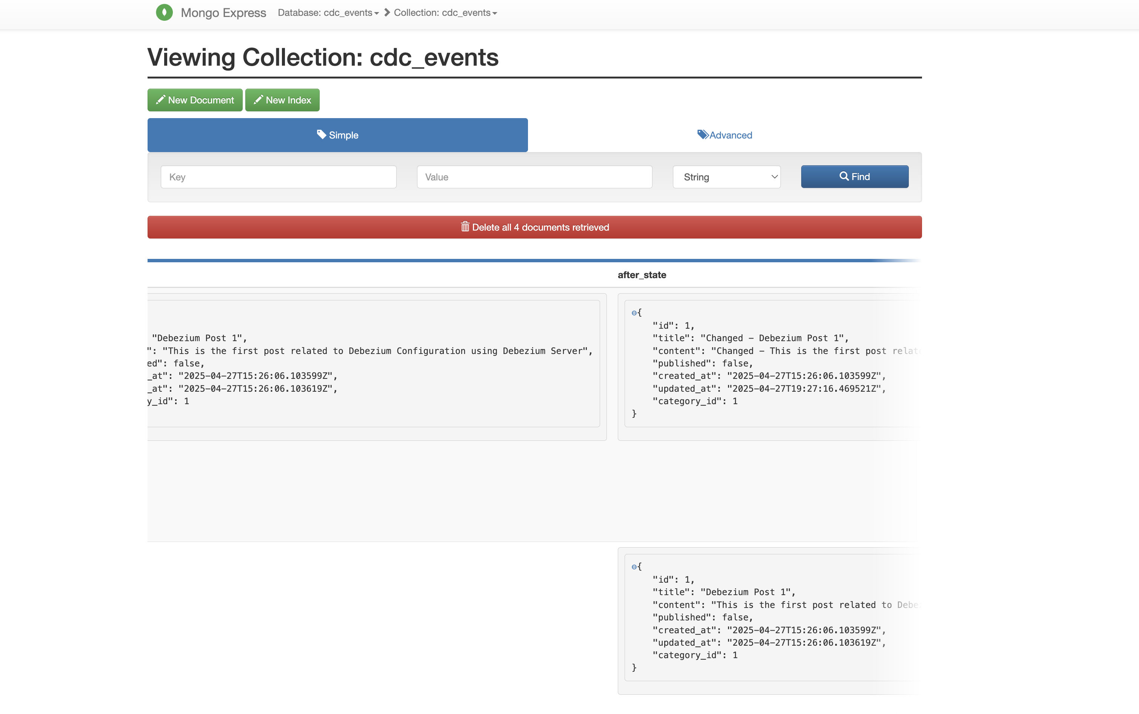Click the tags icon beside Advanced
1139x714 pixels.
click(x=703, y=135)
